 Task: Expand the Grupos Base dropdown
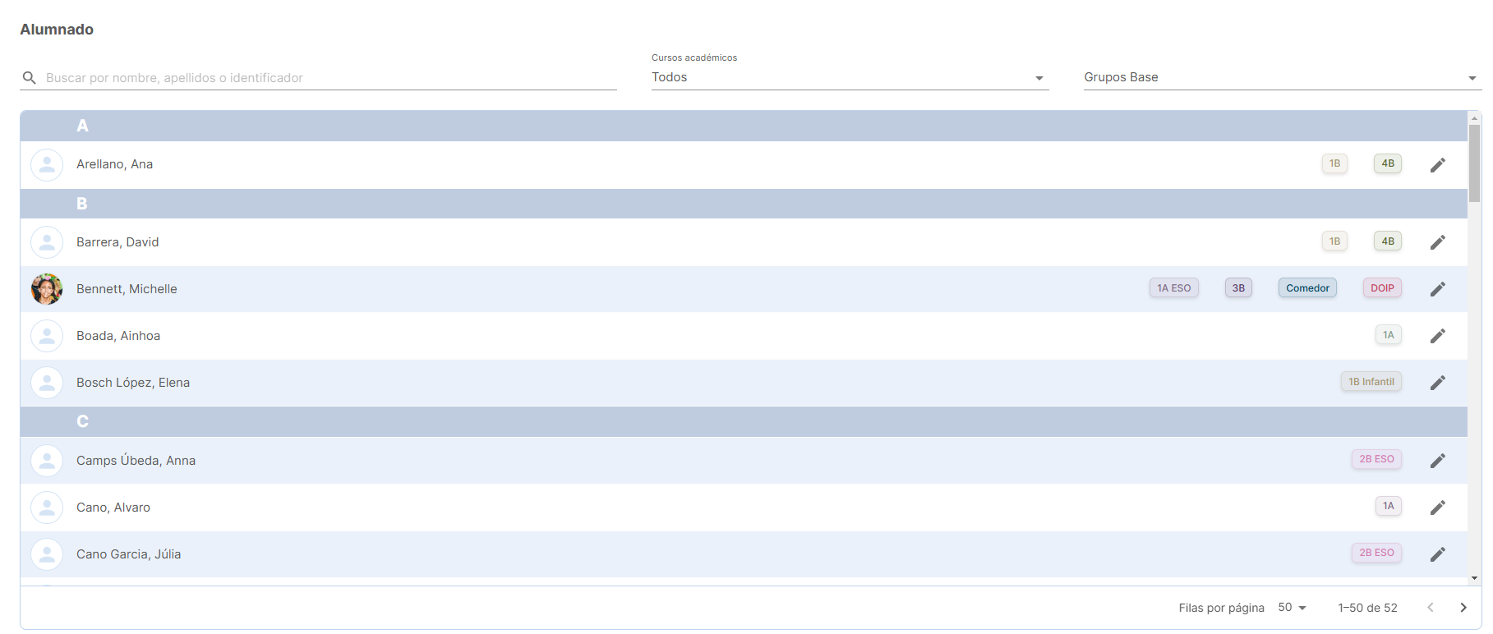pyautogui.click(x=1283, y=77)
